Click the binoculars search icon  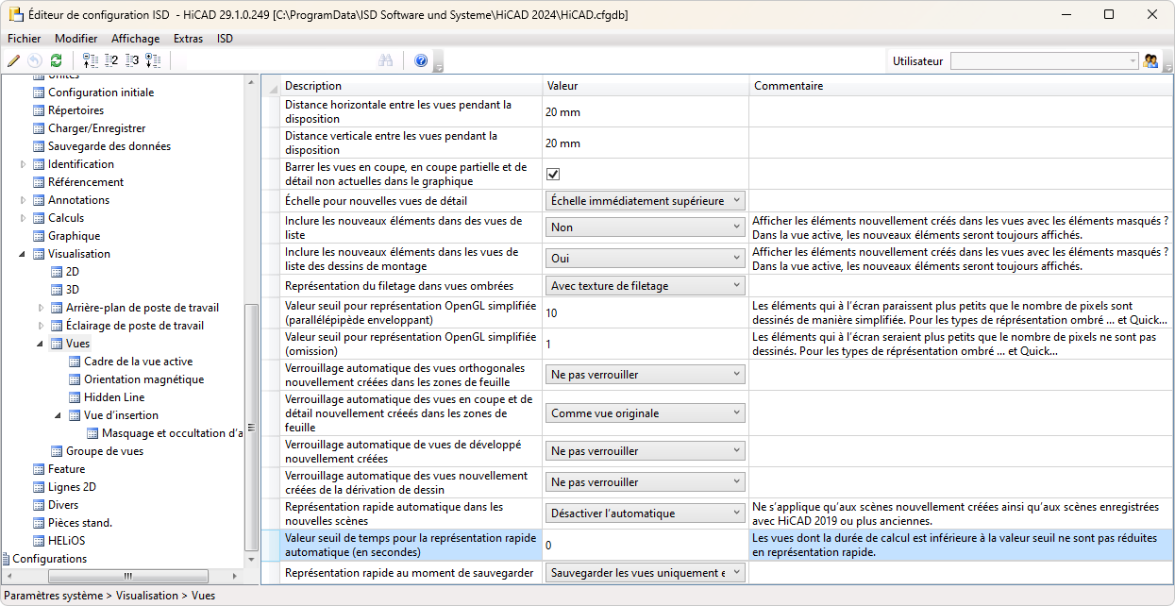coord(385,60)
